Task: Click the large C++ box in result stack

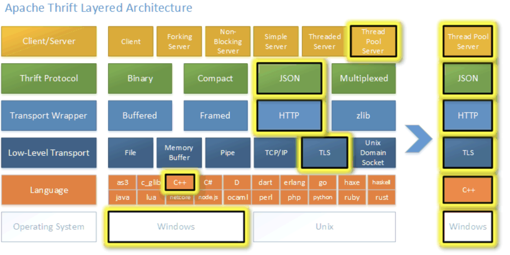Action: pyautogui.click(x=468, y=190)
